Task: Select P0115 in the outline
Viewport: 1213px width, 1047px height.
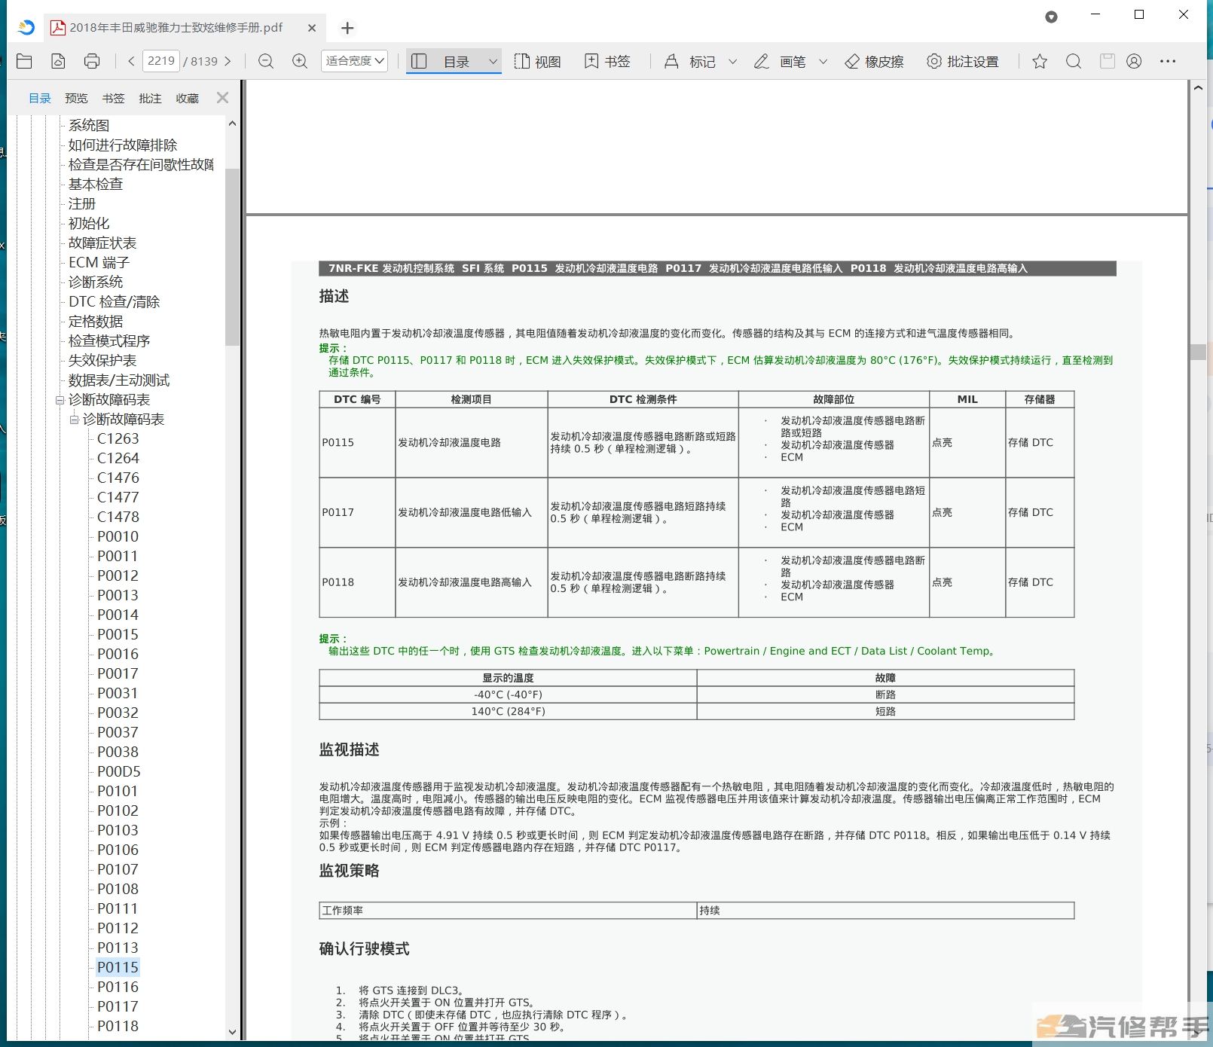Action: click(118, 967)
